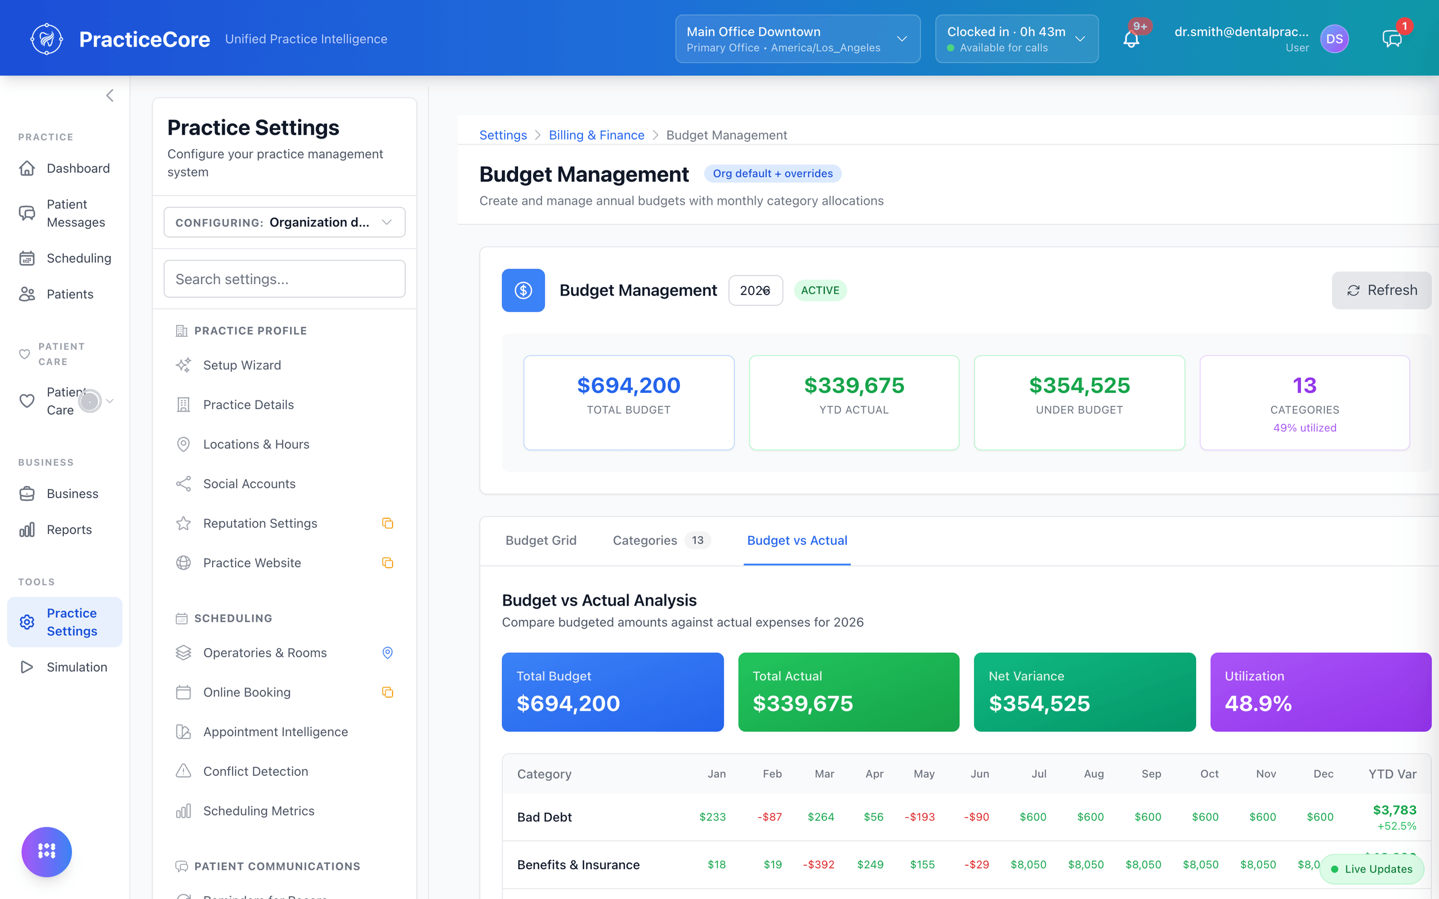Open the notifications bell

[x=1131, y=39]
